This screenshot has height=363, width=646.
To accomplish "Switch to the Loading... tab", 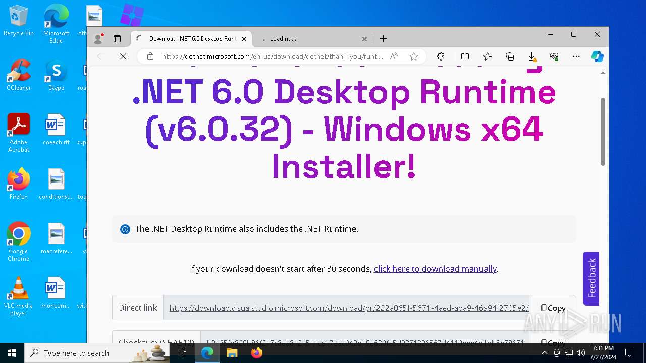I will tap(312, 39).
